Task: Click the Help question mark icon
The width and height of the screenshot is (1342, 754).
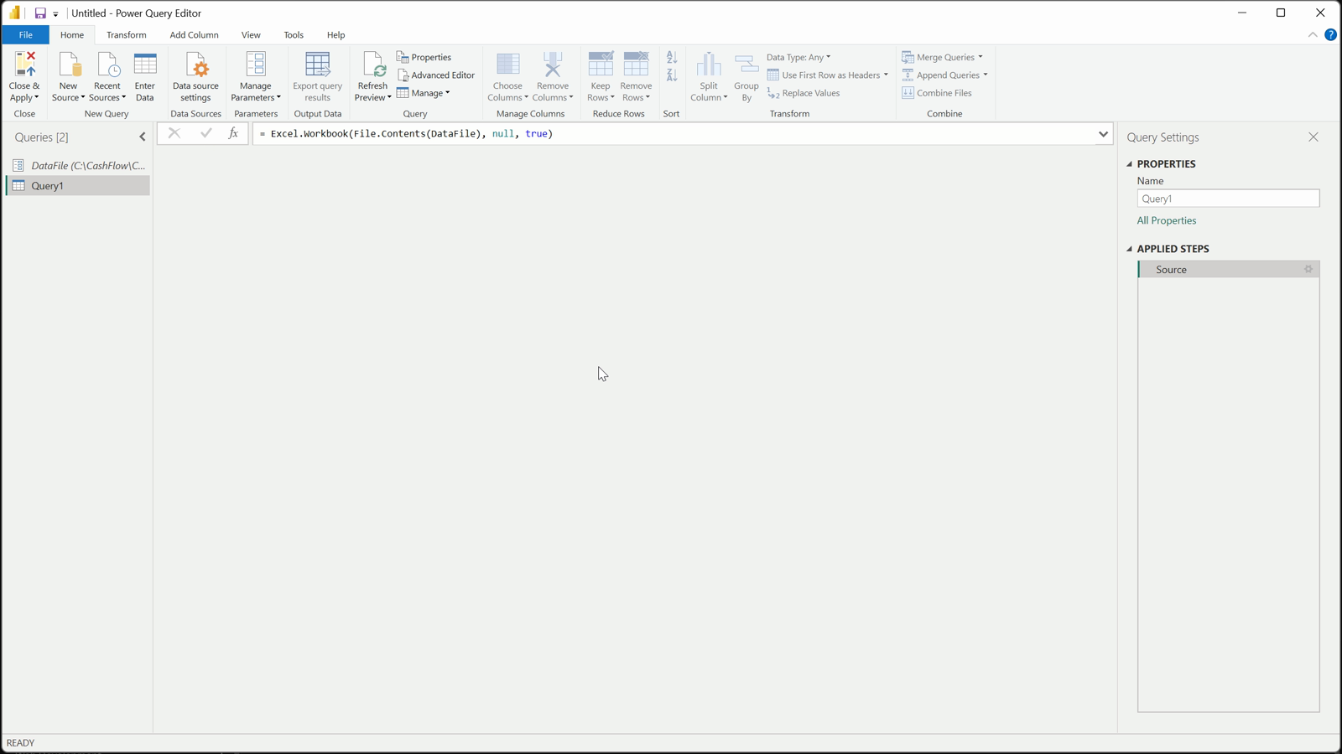Action: pyautogui.click(x=1330, y=35)
